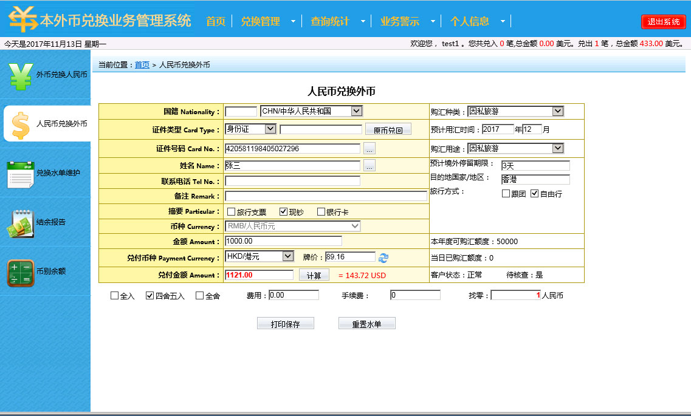The image size is (691, 416).
Task: Click the yen logo in header
Action: pyautogui.click(x=23, y=19)
